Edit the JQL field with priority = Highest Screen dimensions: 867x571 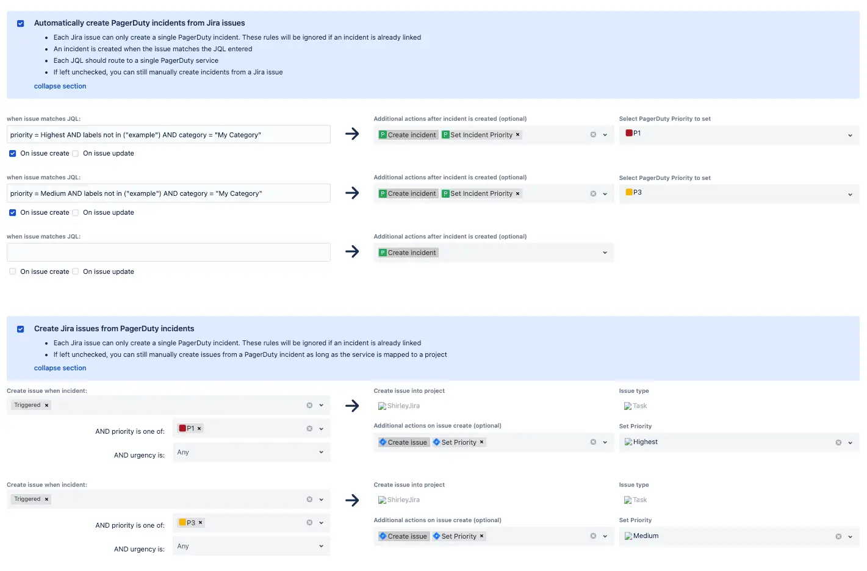[x=168, y=135]
